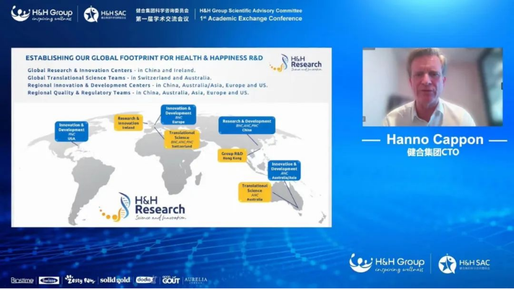Screen dimensions: 514x289
Task: Select the Research & Innovation Ireland box
Action: (128, 123)
